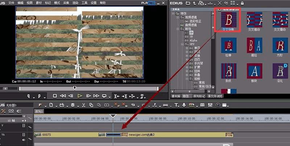Viewport: 290px width, 146px height.
Task: Toggle the padlock icon in effects panel
Action: 242,3
